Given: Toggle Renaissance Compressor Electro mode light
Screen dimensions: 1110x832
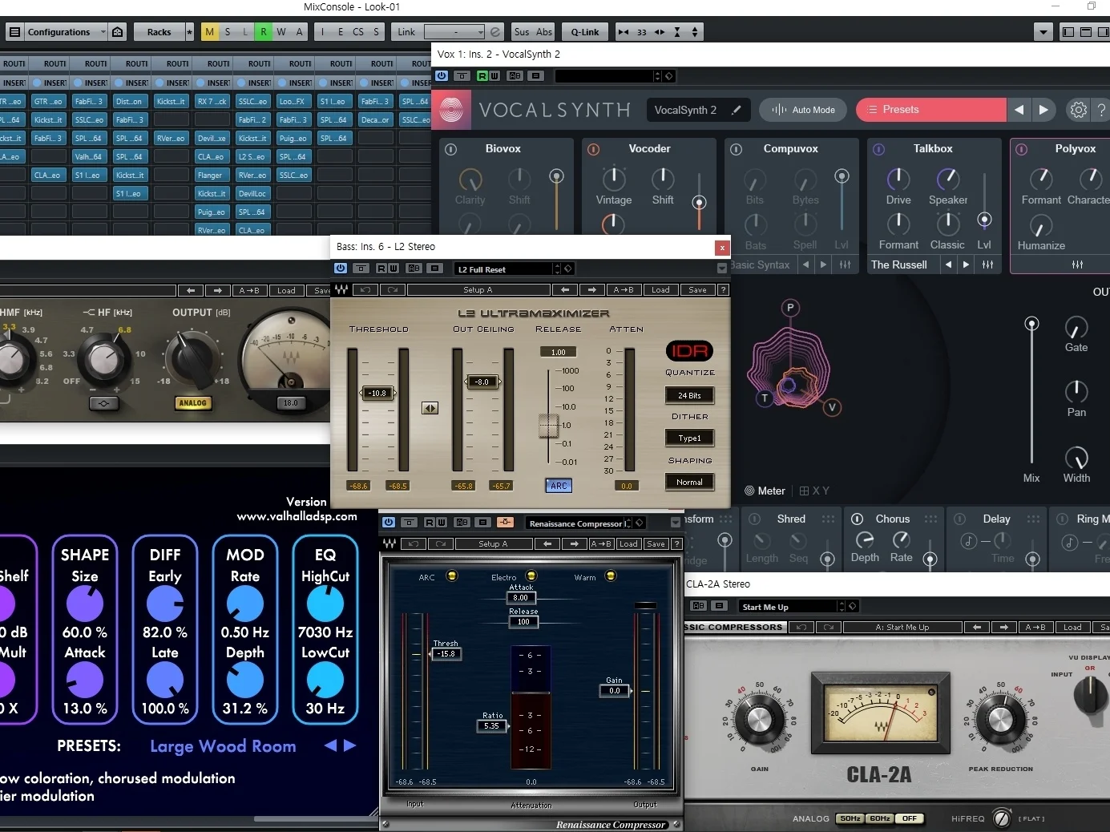Looking at the screenshot, I should [531, 576].
